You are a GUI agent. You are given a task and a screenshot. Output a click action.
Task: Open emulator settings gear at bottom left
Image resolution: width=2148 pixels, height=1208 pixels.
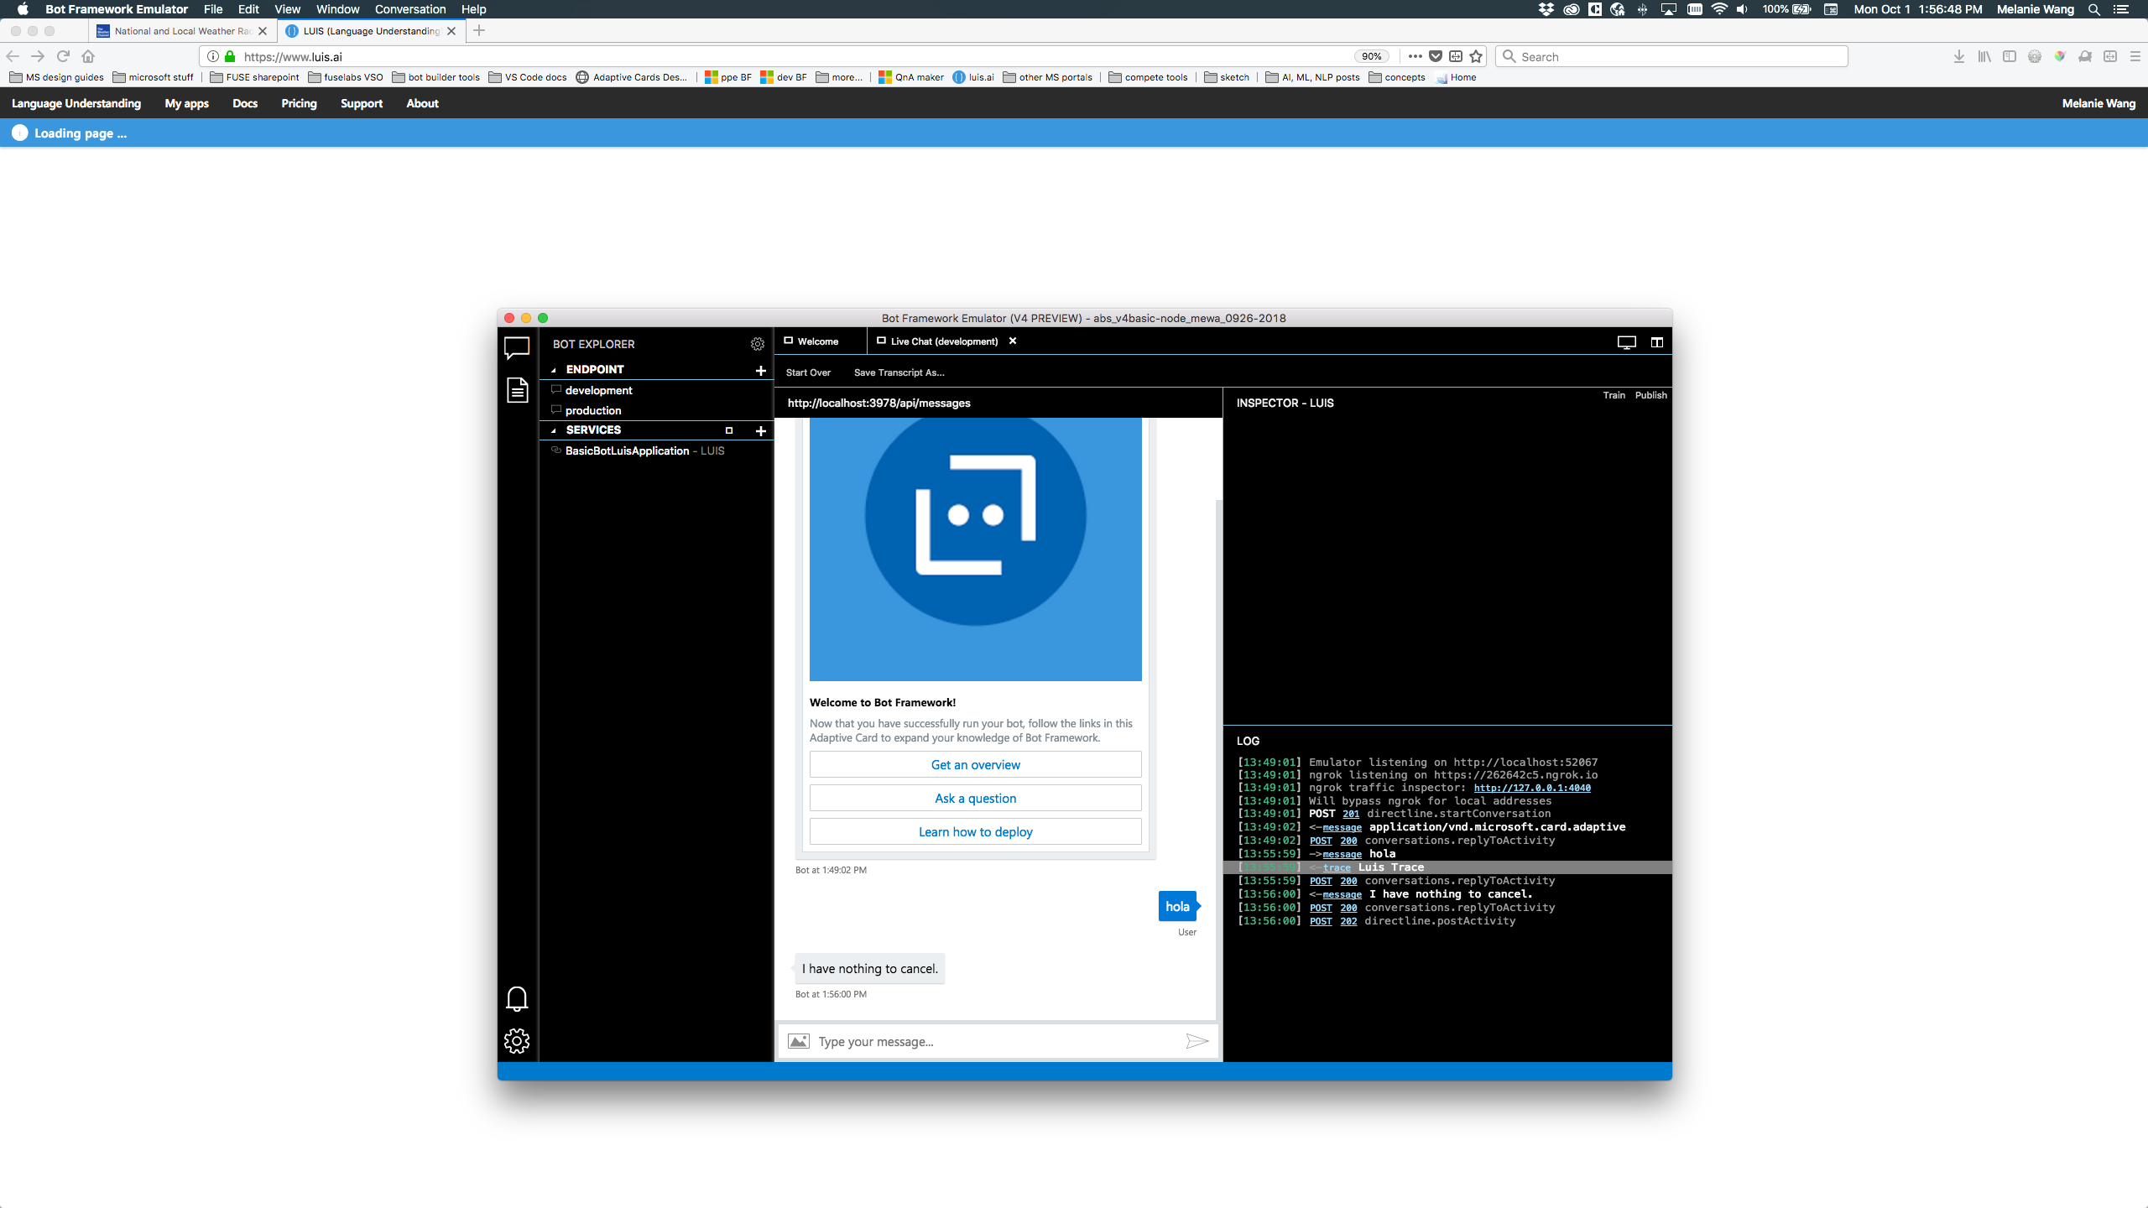click(x=517, y=1041)
